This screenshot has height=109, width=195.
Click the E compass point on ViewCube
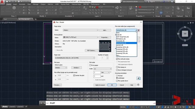(x=192, y=34)
